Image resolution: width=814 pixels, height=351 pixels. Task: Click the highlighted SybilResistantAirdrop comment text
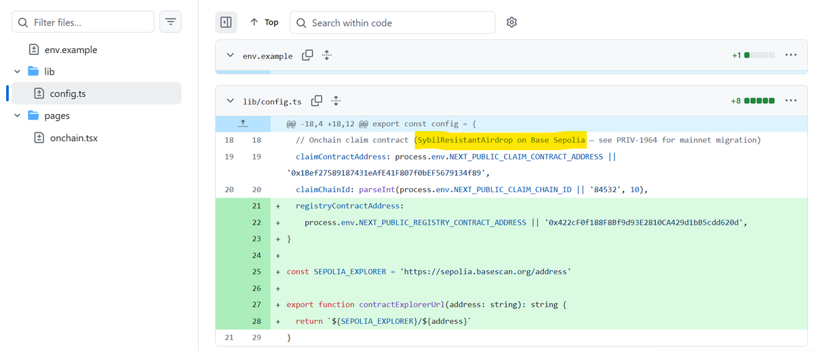(500, 140)
